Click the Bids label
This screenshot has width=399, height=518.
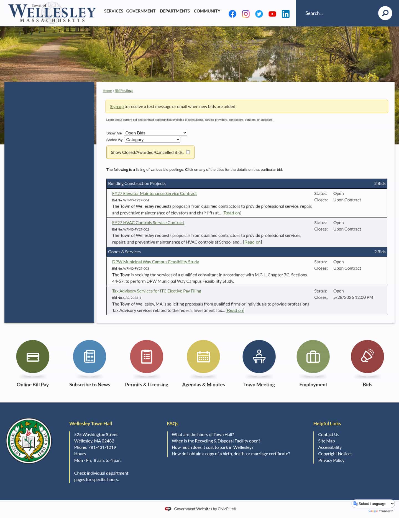click(367, 385)
